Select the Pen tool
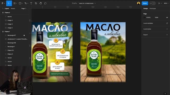 26,3
